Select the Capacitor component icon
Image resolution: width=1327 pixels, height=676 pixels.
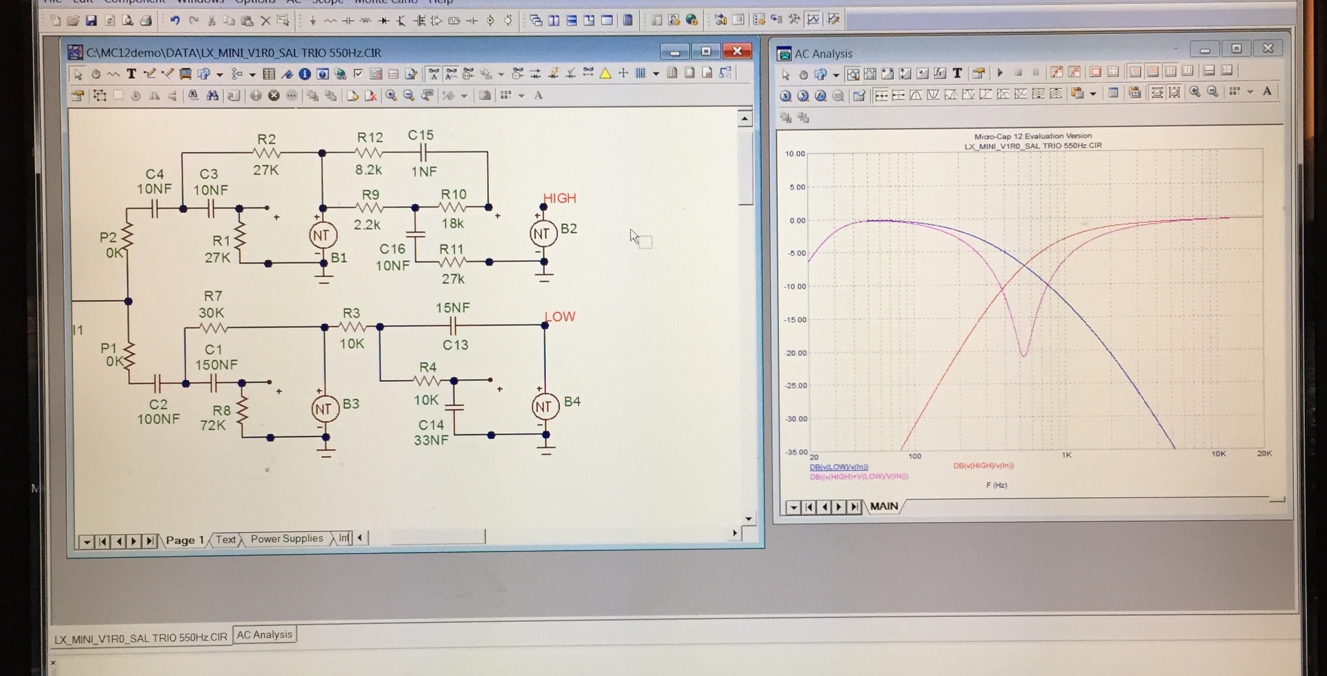348,21
